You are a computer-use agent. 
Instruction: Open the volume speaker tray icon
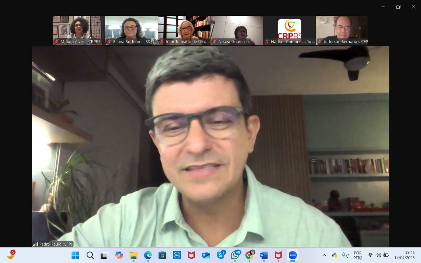[x=378, y=255]
